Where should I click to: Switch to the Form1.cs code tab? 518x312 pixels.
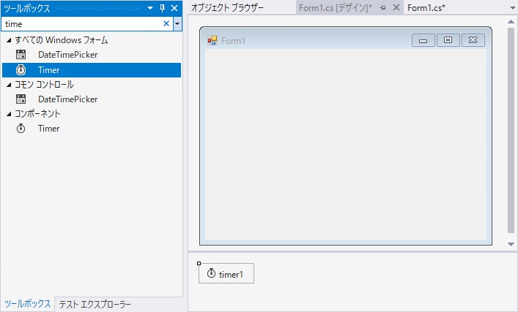point(426,8)
